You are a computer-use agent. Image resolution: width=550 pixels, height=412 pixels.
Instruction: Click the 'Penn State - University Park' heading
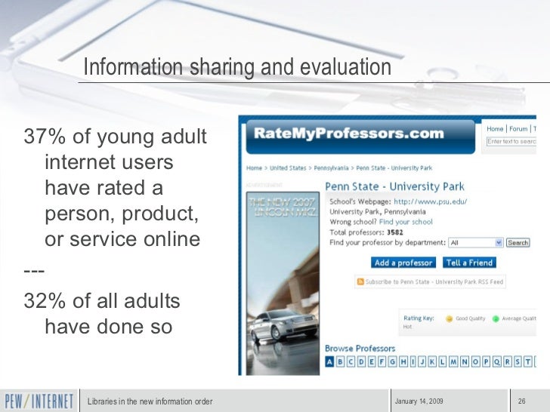(x=394, y=186)
